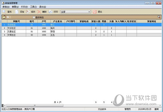Image resolution: width=163 pixels, height=112 pixels.
Task: Click the 经济状况 column header
Action: (x=131, y=21)
